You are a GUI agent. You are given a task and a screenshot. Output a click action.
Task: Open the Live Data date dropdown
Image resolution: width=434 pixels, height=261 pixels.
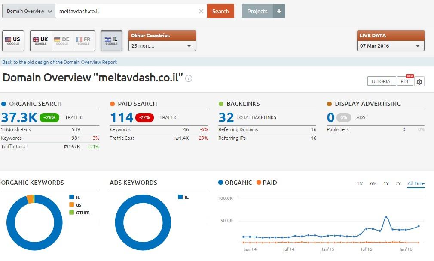click(x=391, y=46)
